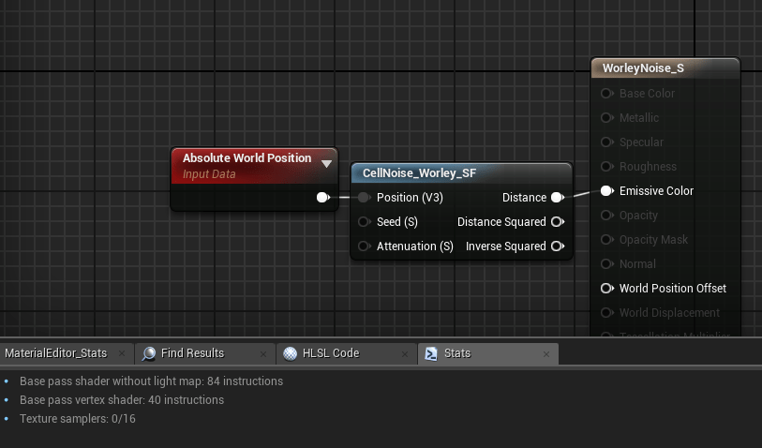Viewport: 762px width, 448px height.
Task: Close the MaterialEditor_Stats tab
Action: 122,353
